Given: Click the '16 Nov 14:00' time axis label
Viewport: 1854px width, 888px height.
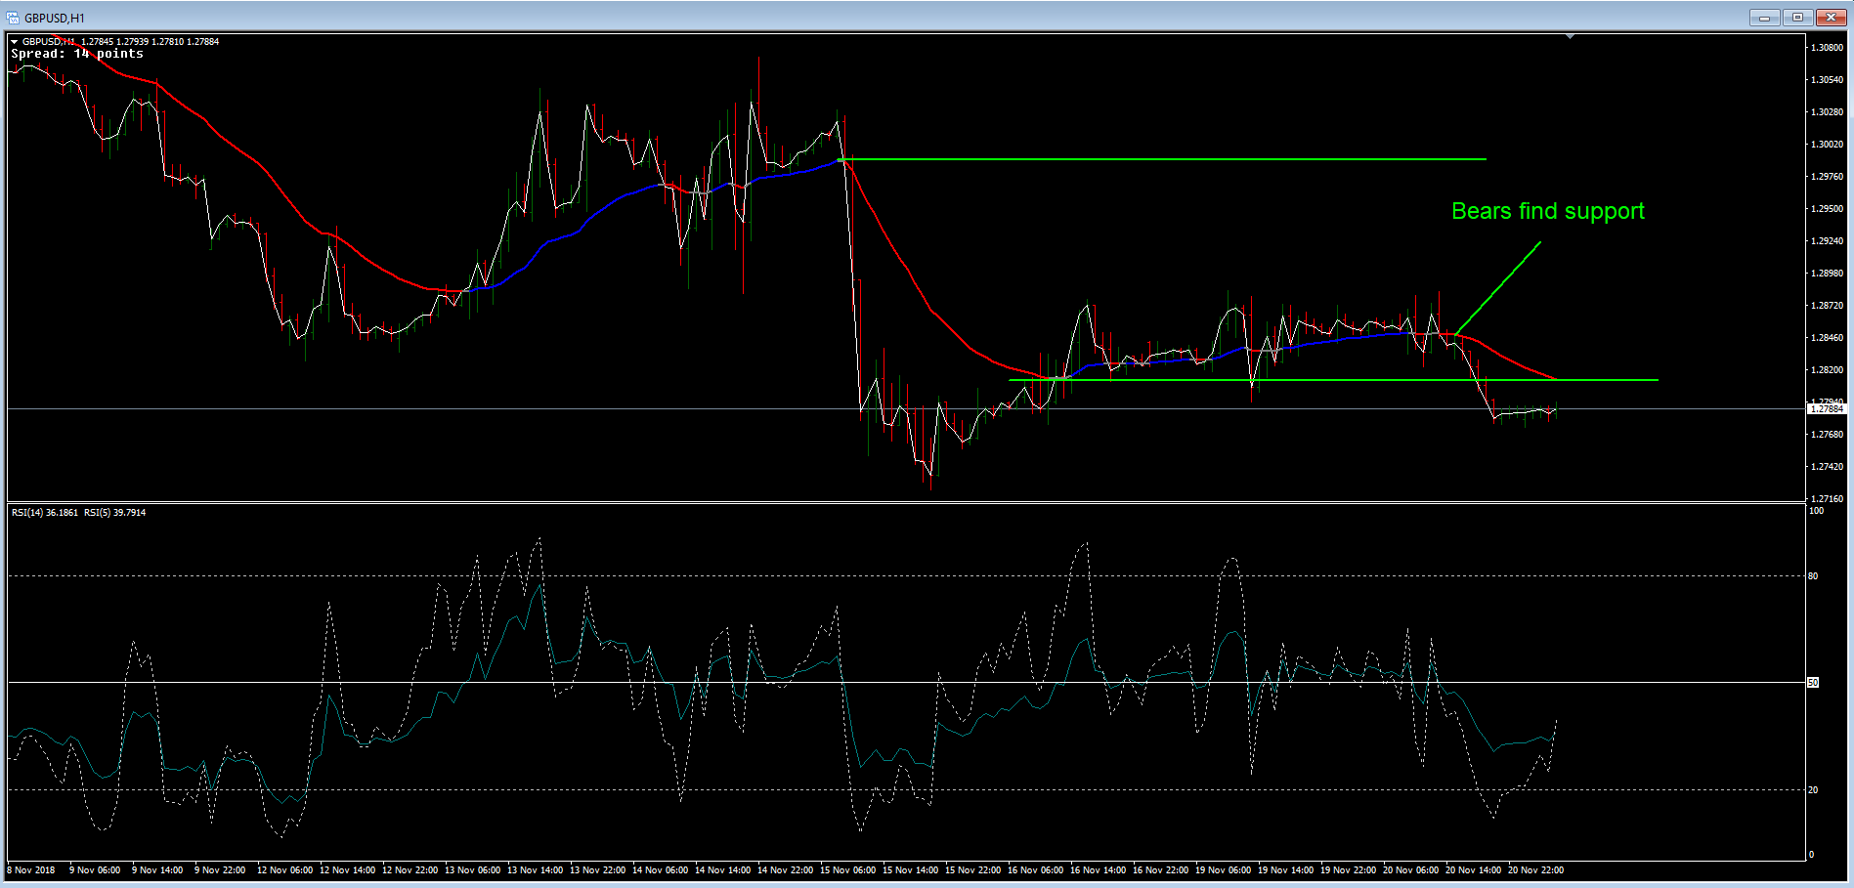Looking at the screenshot, I should coord(1098,869).
